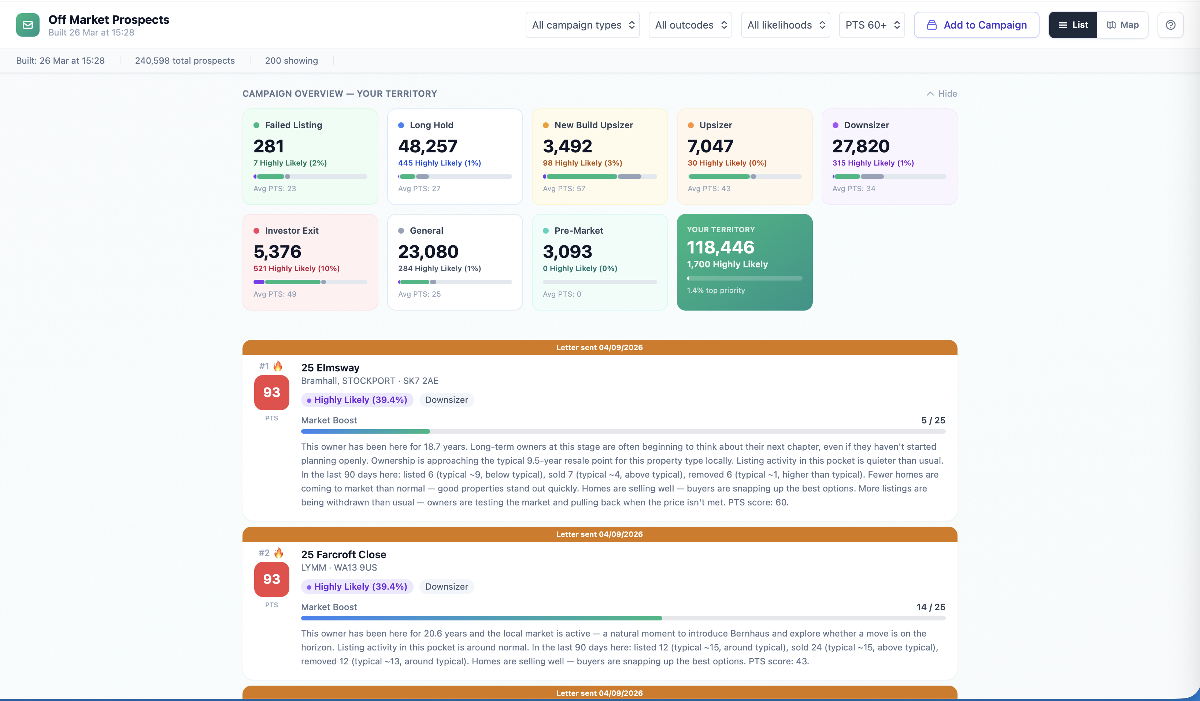Click the 521 Highly Likely (10%) text
This screenshot has width=1200, height=701.
[296, 268]
